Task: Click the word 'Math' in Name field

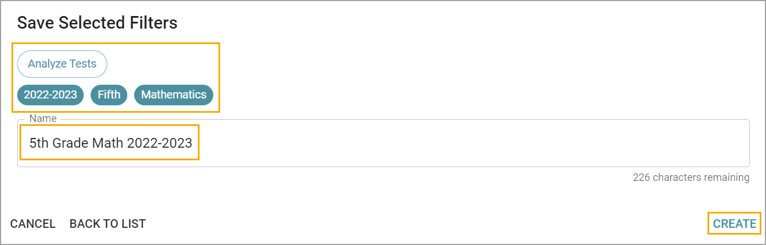Action: coord(108,143)
